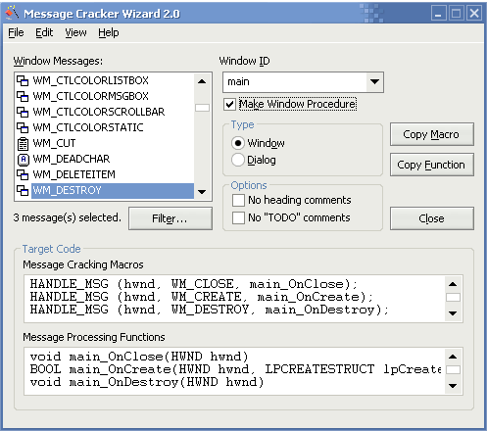Uncheck Make Window Procedure checkbox
The image size is (487, 431).
tap(229, 105)
